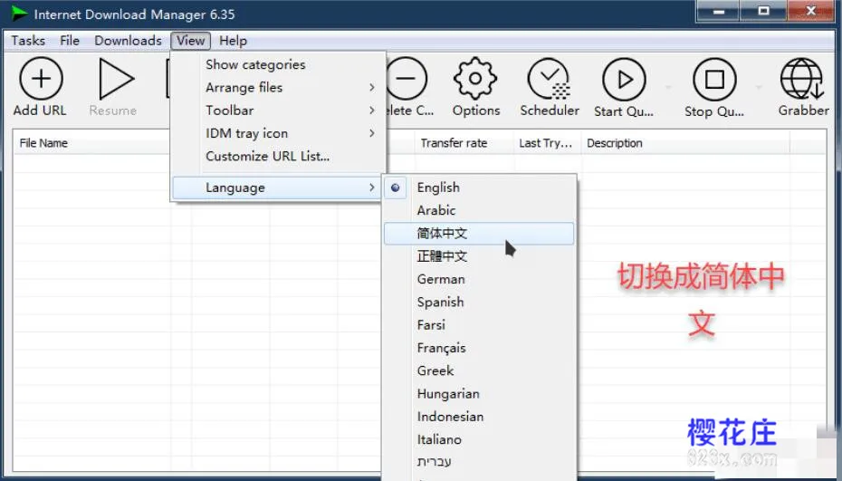This screenshot has height=481, width=842.
Task: Open Options gear icon
Action: pyautogui.click(x=475, y=79)
